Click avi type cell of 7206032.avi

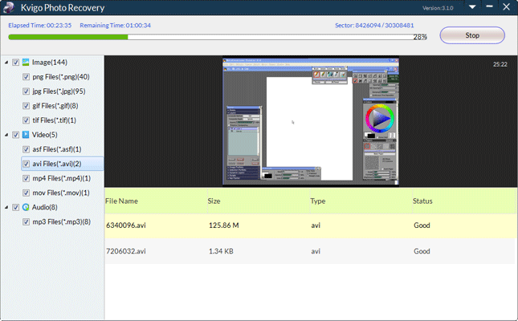coord(316,251)
